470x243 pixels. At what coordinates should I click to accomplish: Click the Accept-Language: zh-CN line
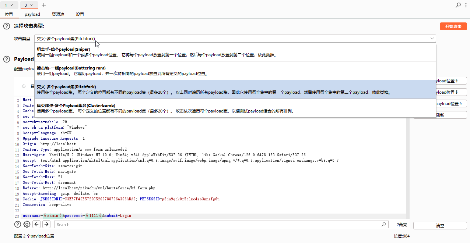click(x=47, y=133)
